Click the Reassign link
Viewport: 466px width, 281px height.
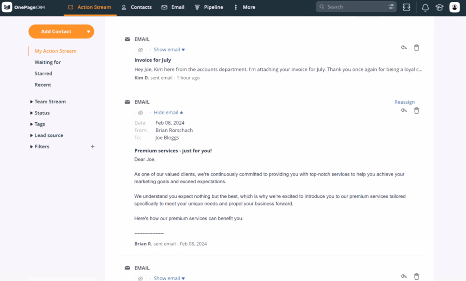coord(405,102)
